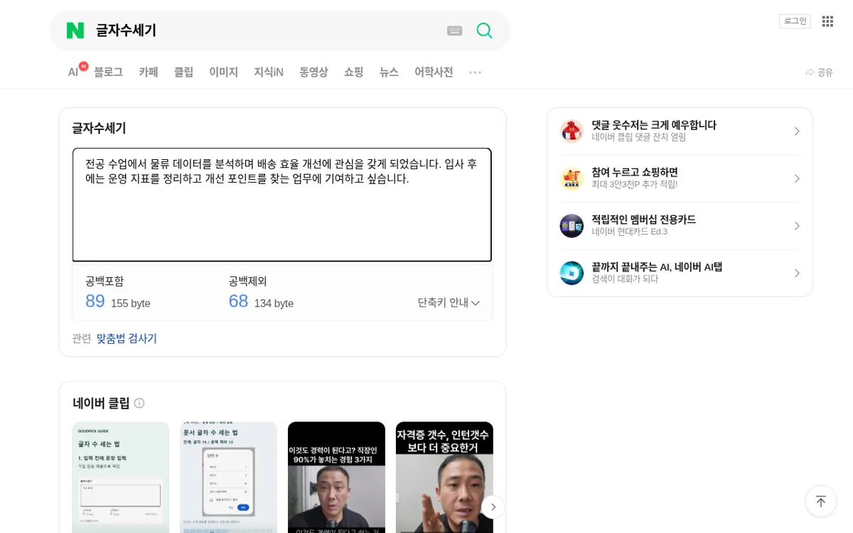This screenshot has width=853, height=533.
Task: Click the green magnifier search icon
Action: [484, 31]
